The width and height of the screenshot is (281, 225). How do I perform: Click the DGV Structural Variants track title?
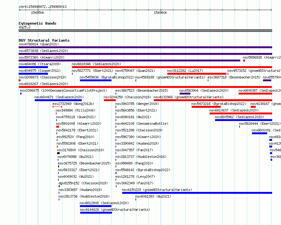pyautogui.click(x=44, y=40)
